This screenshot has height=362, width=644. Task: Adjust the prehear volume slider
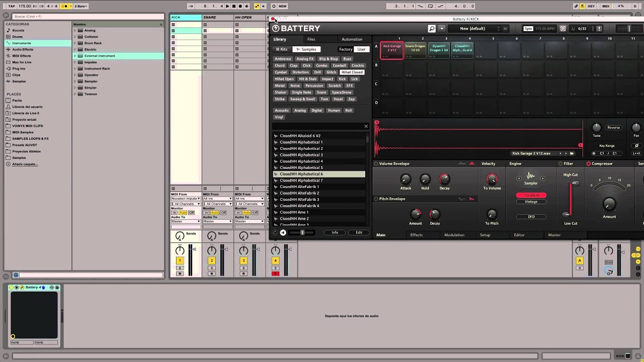click(x=302, y=232)
